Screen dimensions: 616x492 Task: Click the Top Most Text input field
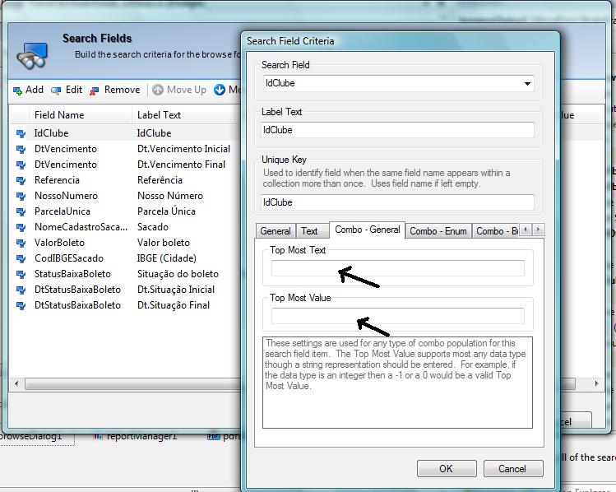pyautogui.click(x=397, y=268)
